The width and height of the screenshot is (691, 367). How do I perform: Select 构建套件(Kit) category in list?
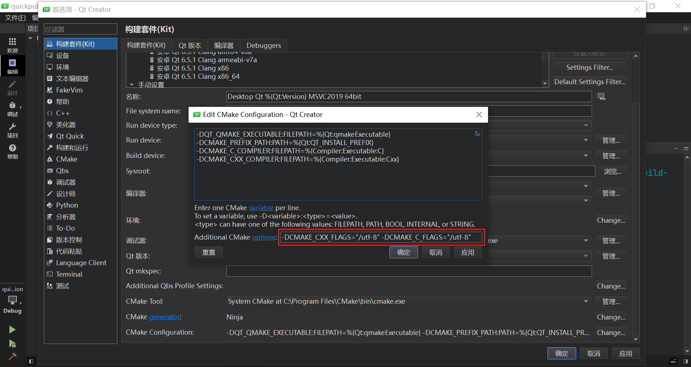click(x=81, y=44)
